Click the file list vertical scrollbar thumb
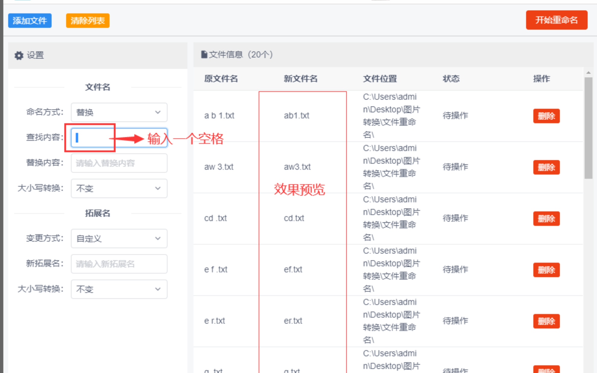597x373 pixels. [x=588, y=128]
